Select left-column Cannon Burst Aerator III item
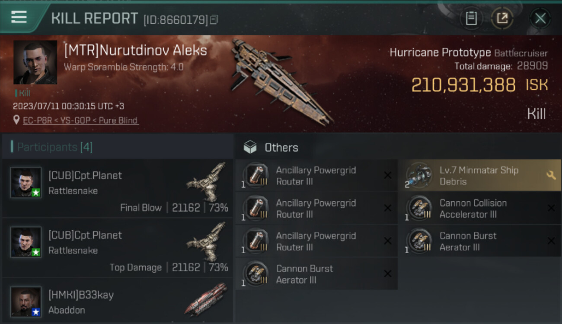Image resolution: width=562 pixels, height=324 pixels. coord(316,274)
